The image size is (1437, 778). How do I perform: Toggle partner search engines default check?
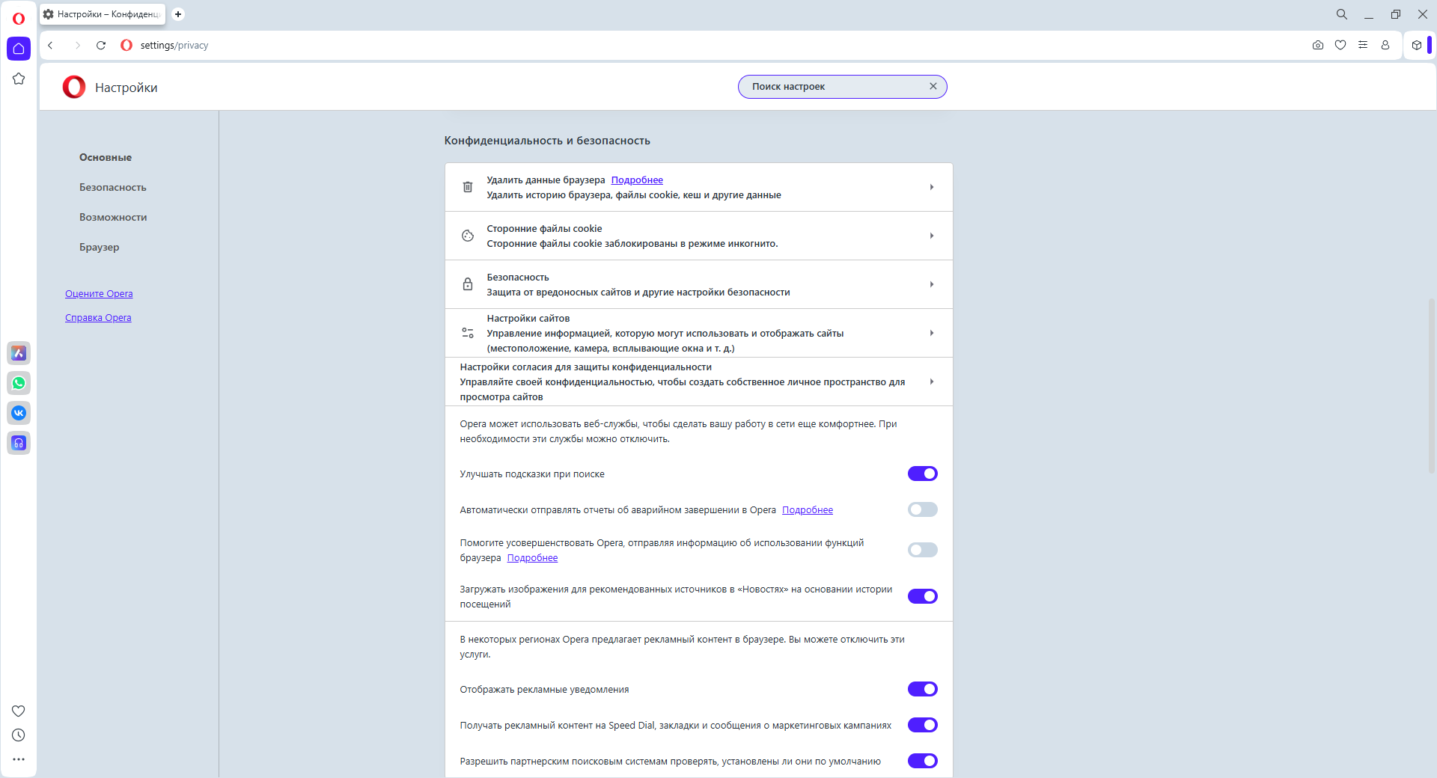pyautogui.click(x=923, y=761)
